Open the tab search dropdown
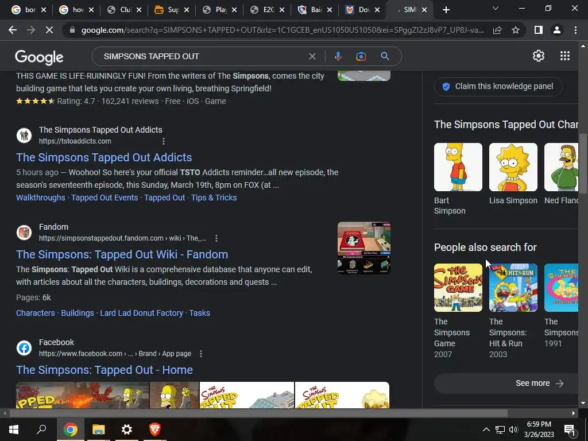588x441 pixels. [496, 8]
